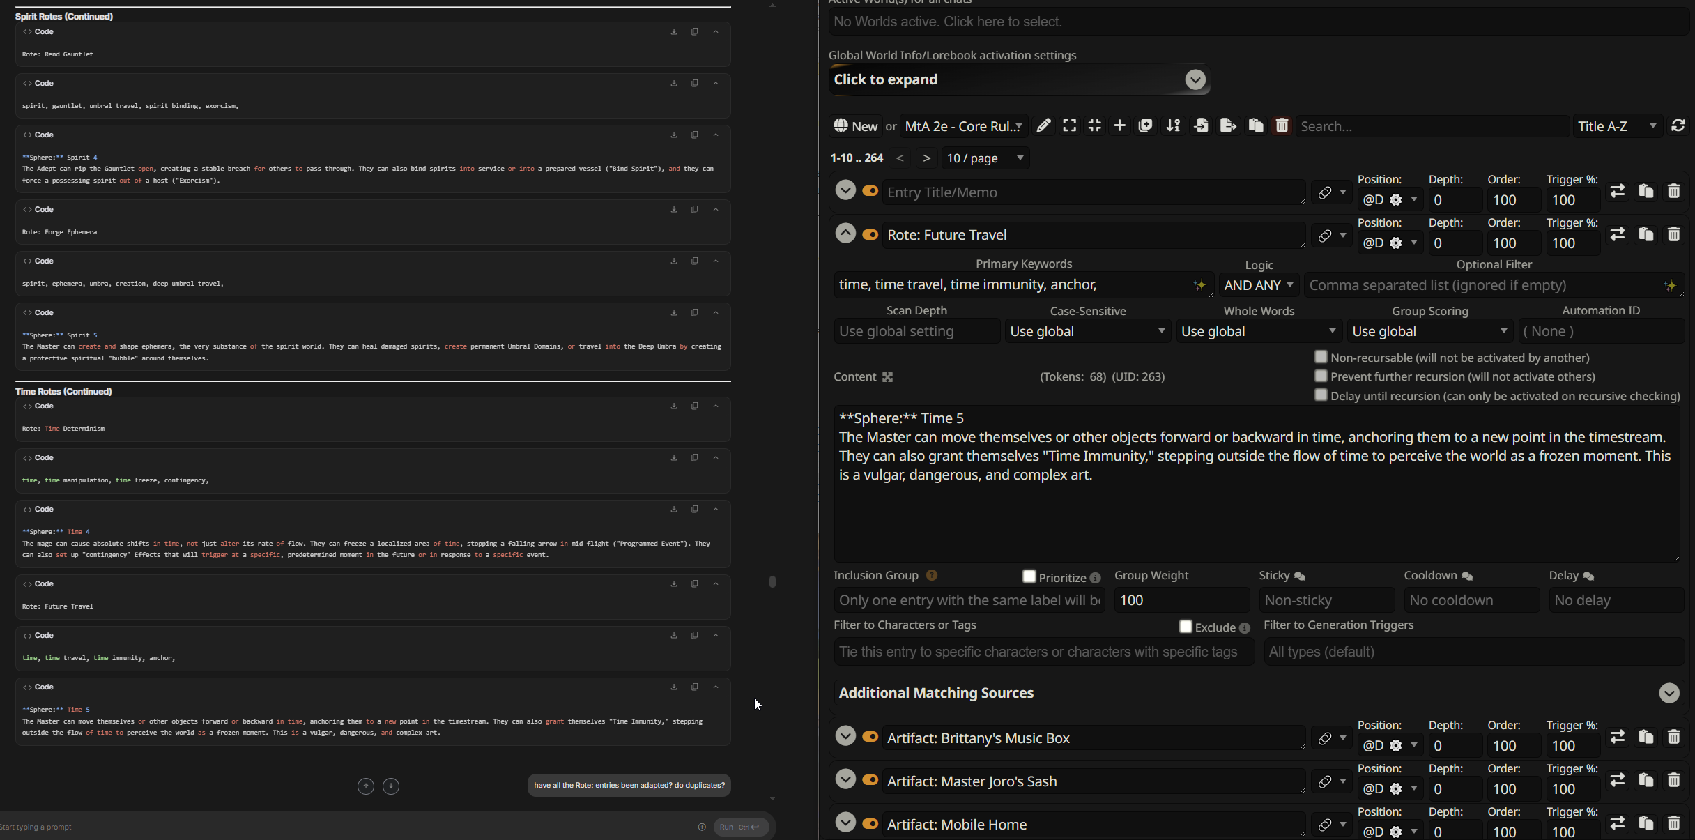1695x840 pixels.
Task: Duplicate the Rote: Future Travel entry
Action: pos(1646,234)
